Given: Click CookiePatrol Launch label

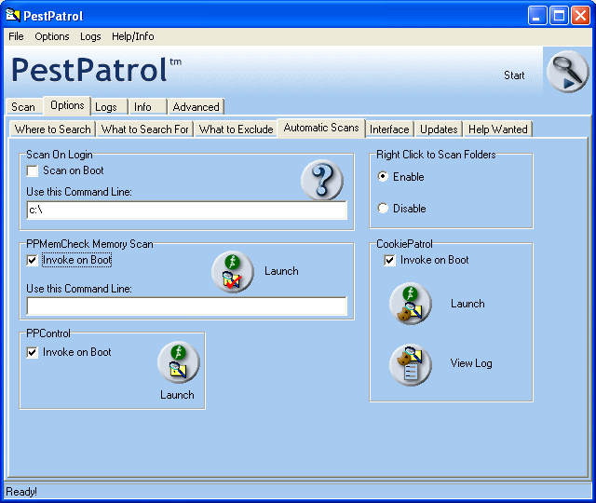Looking at the screenshot, I should (x=467, y=304).
